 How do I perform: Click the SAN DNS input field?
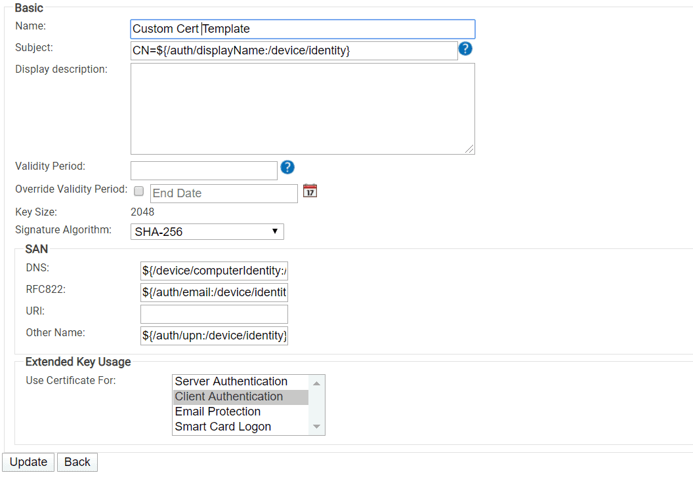pos(214,271)
